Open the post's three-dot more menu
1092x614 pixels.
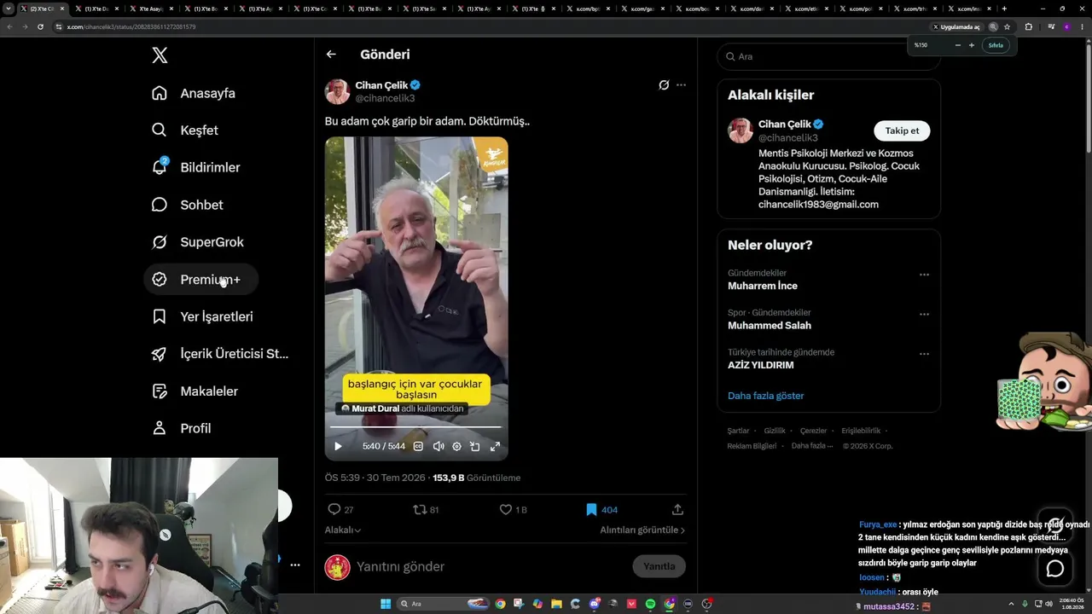coord(681,85)
